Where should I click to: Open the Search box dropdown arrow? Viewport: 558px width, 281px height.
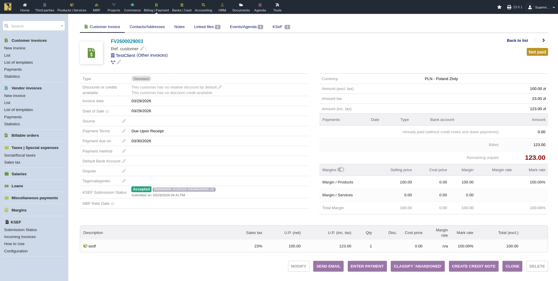point(62,26)
